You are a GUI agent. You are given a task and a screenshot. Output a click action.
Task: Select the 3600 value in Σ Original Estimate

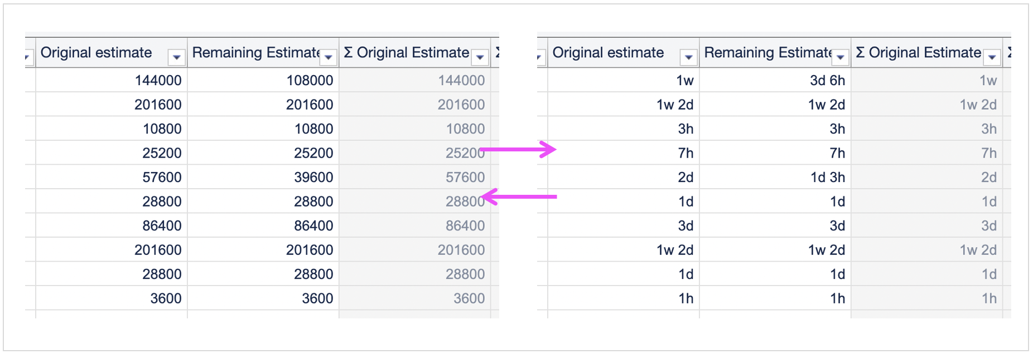click(469, 298)
